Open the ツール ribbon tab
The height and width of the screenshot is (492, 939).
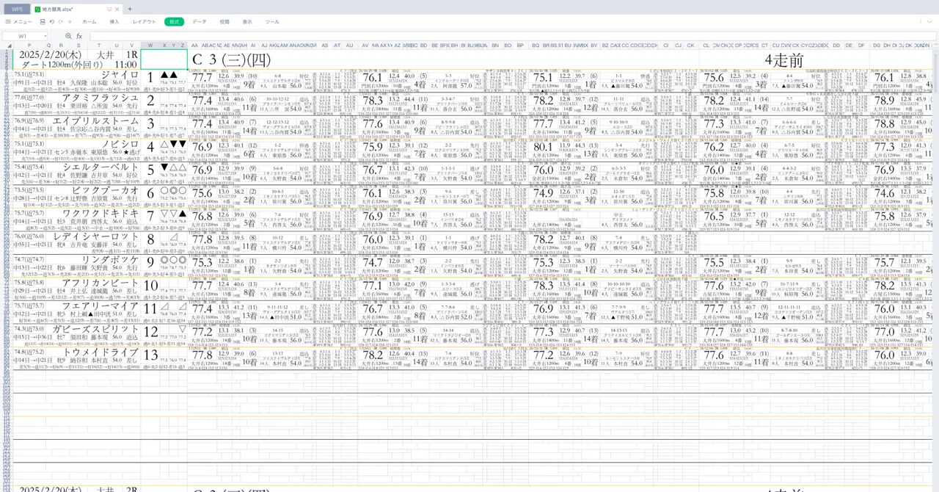[272, 22]
